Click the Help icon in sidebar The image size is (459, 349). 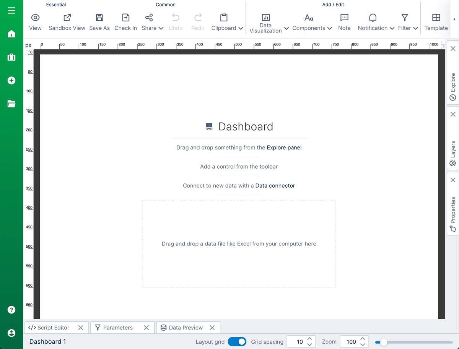[x=11, y=310]
